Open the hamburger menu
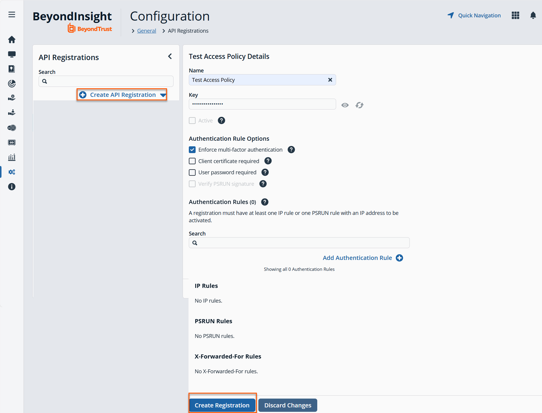This screenshot has width=542, height=413. pos(12,14)
